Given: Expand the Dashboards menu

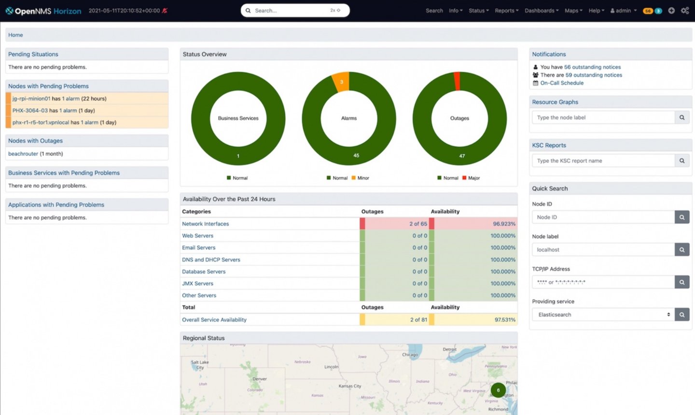Looking at the screenshot, I should pos(542,11).
